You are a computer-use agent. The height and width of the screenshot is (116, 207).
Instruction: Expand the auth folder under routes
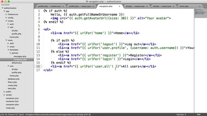tap(8, 24)
